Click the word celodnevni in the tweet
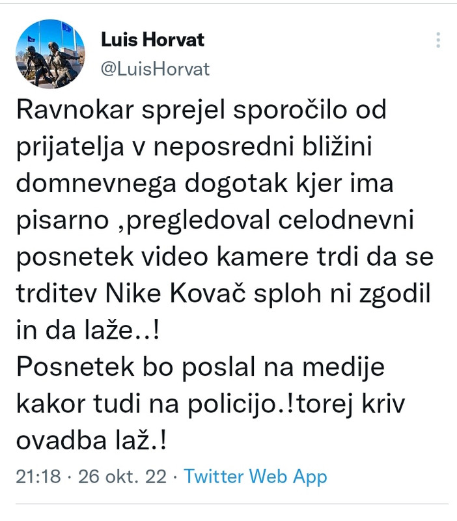Image resolution: width=457 pixels, height=521 pixels. pos(346,220)
